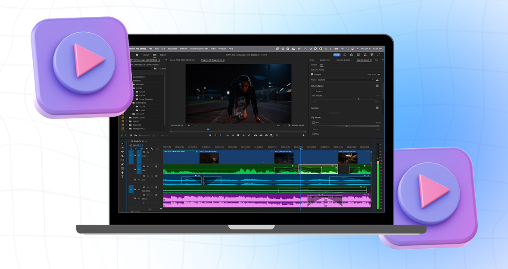Open the Fit zoom level dropdown
This screenshot has height=269, width=508.
(192, 125)
